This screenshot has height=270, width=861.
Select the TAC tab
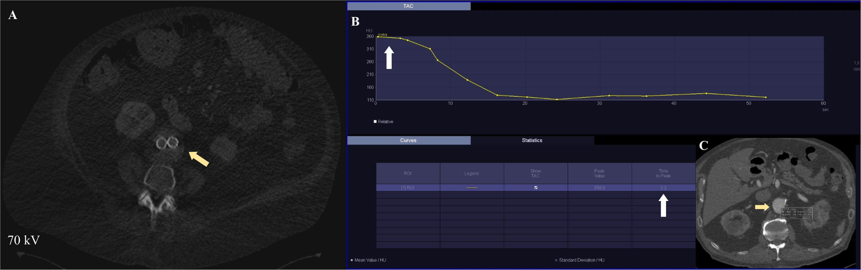pos(408,6)
